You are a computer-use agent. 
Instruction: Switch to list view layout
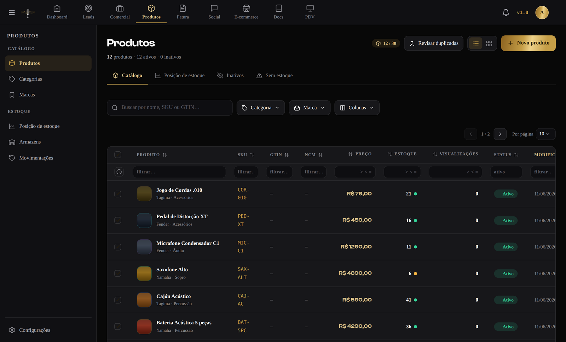click(476, 43)
